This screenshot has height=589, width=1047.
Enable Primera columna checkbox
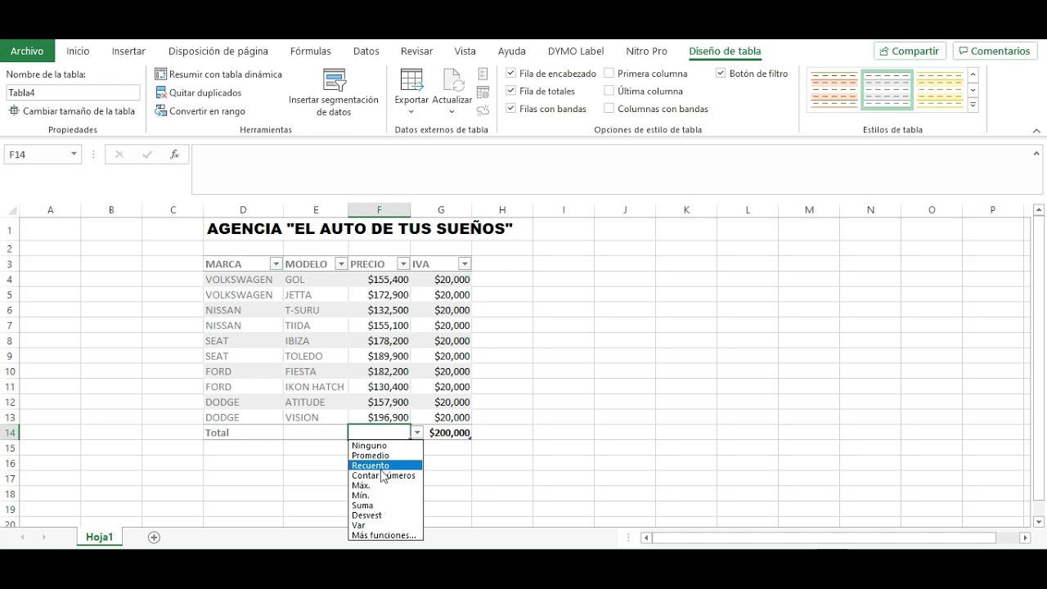(609, 73)
